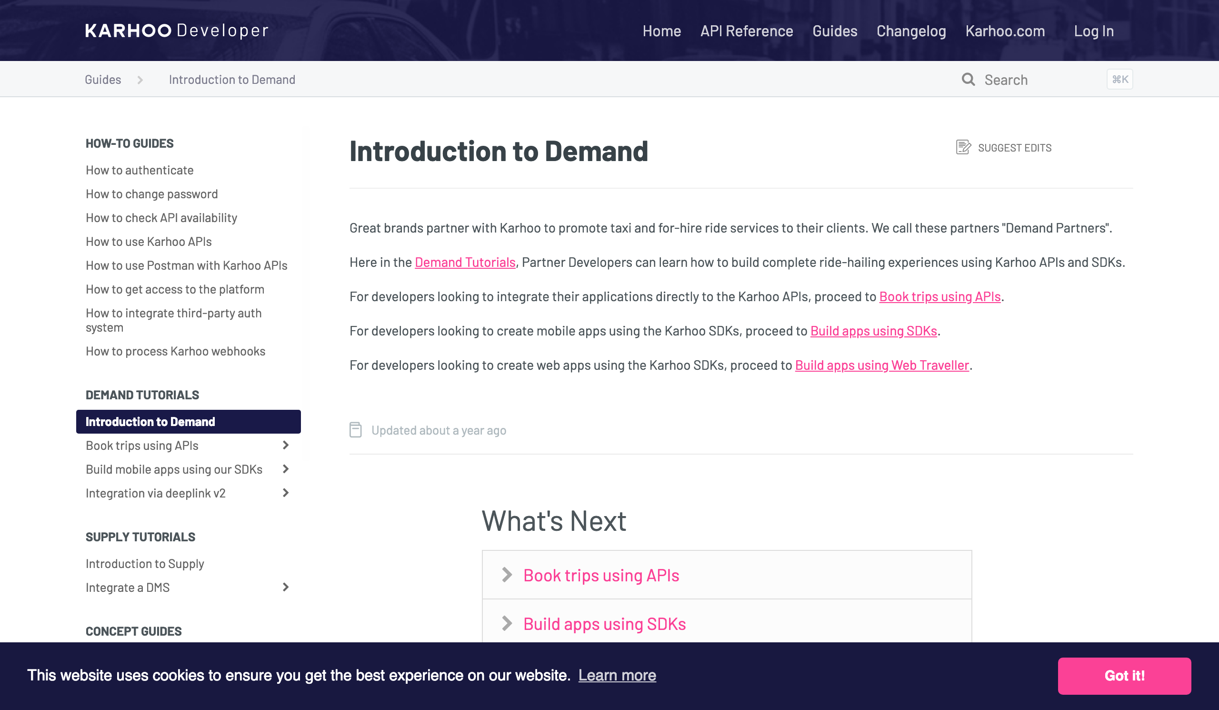1219x710 pixels.
Task: Click the breadcrumb arrow after Guides
Action: (x=140, y=80)
